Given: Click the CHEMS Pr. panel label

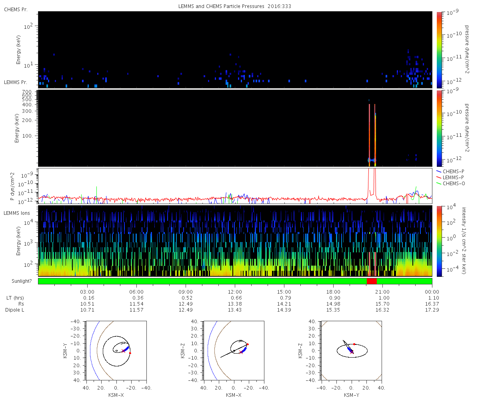Looking at the screenshot, I should (x=16, y=9).
